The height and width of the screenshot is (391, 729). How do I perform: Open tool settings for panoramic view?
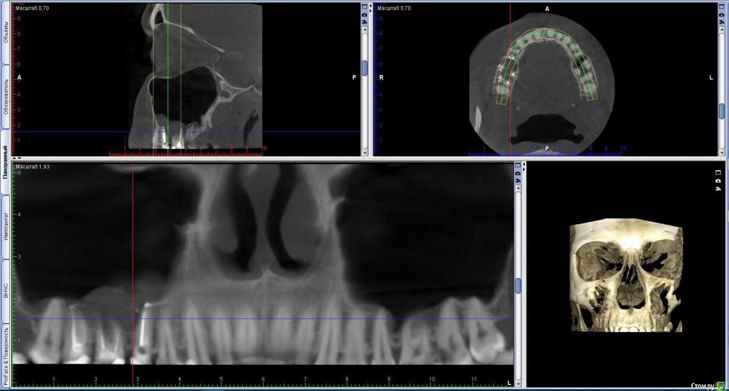coord(518,180)
